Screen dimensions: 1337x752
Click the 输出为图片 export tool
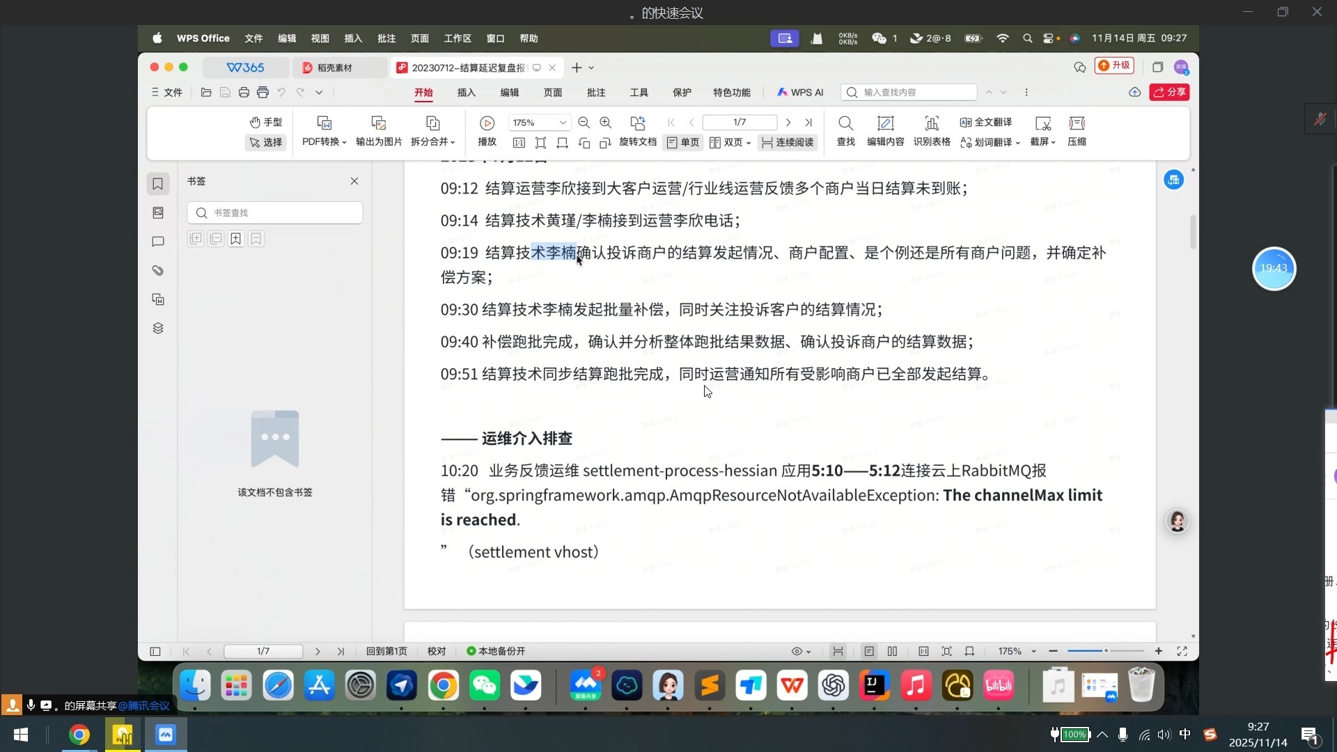pyautogui.click(x=377, y=131)
